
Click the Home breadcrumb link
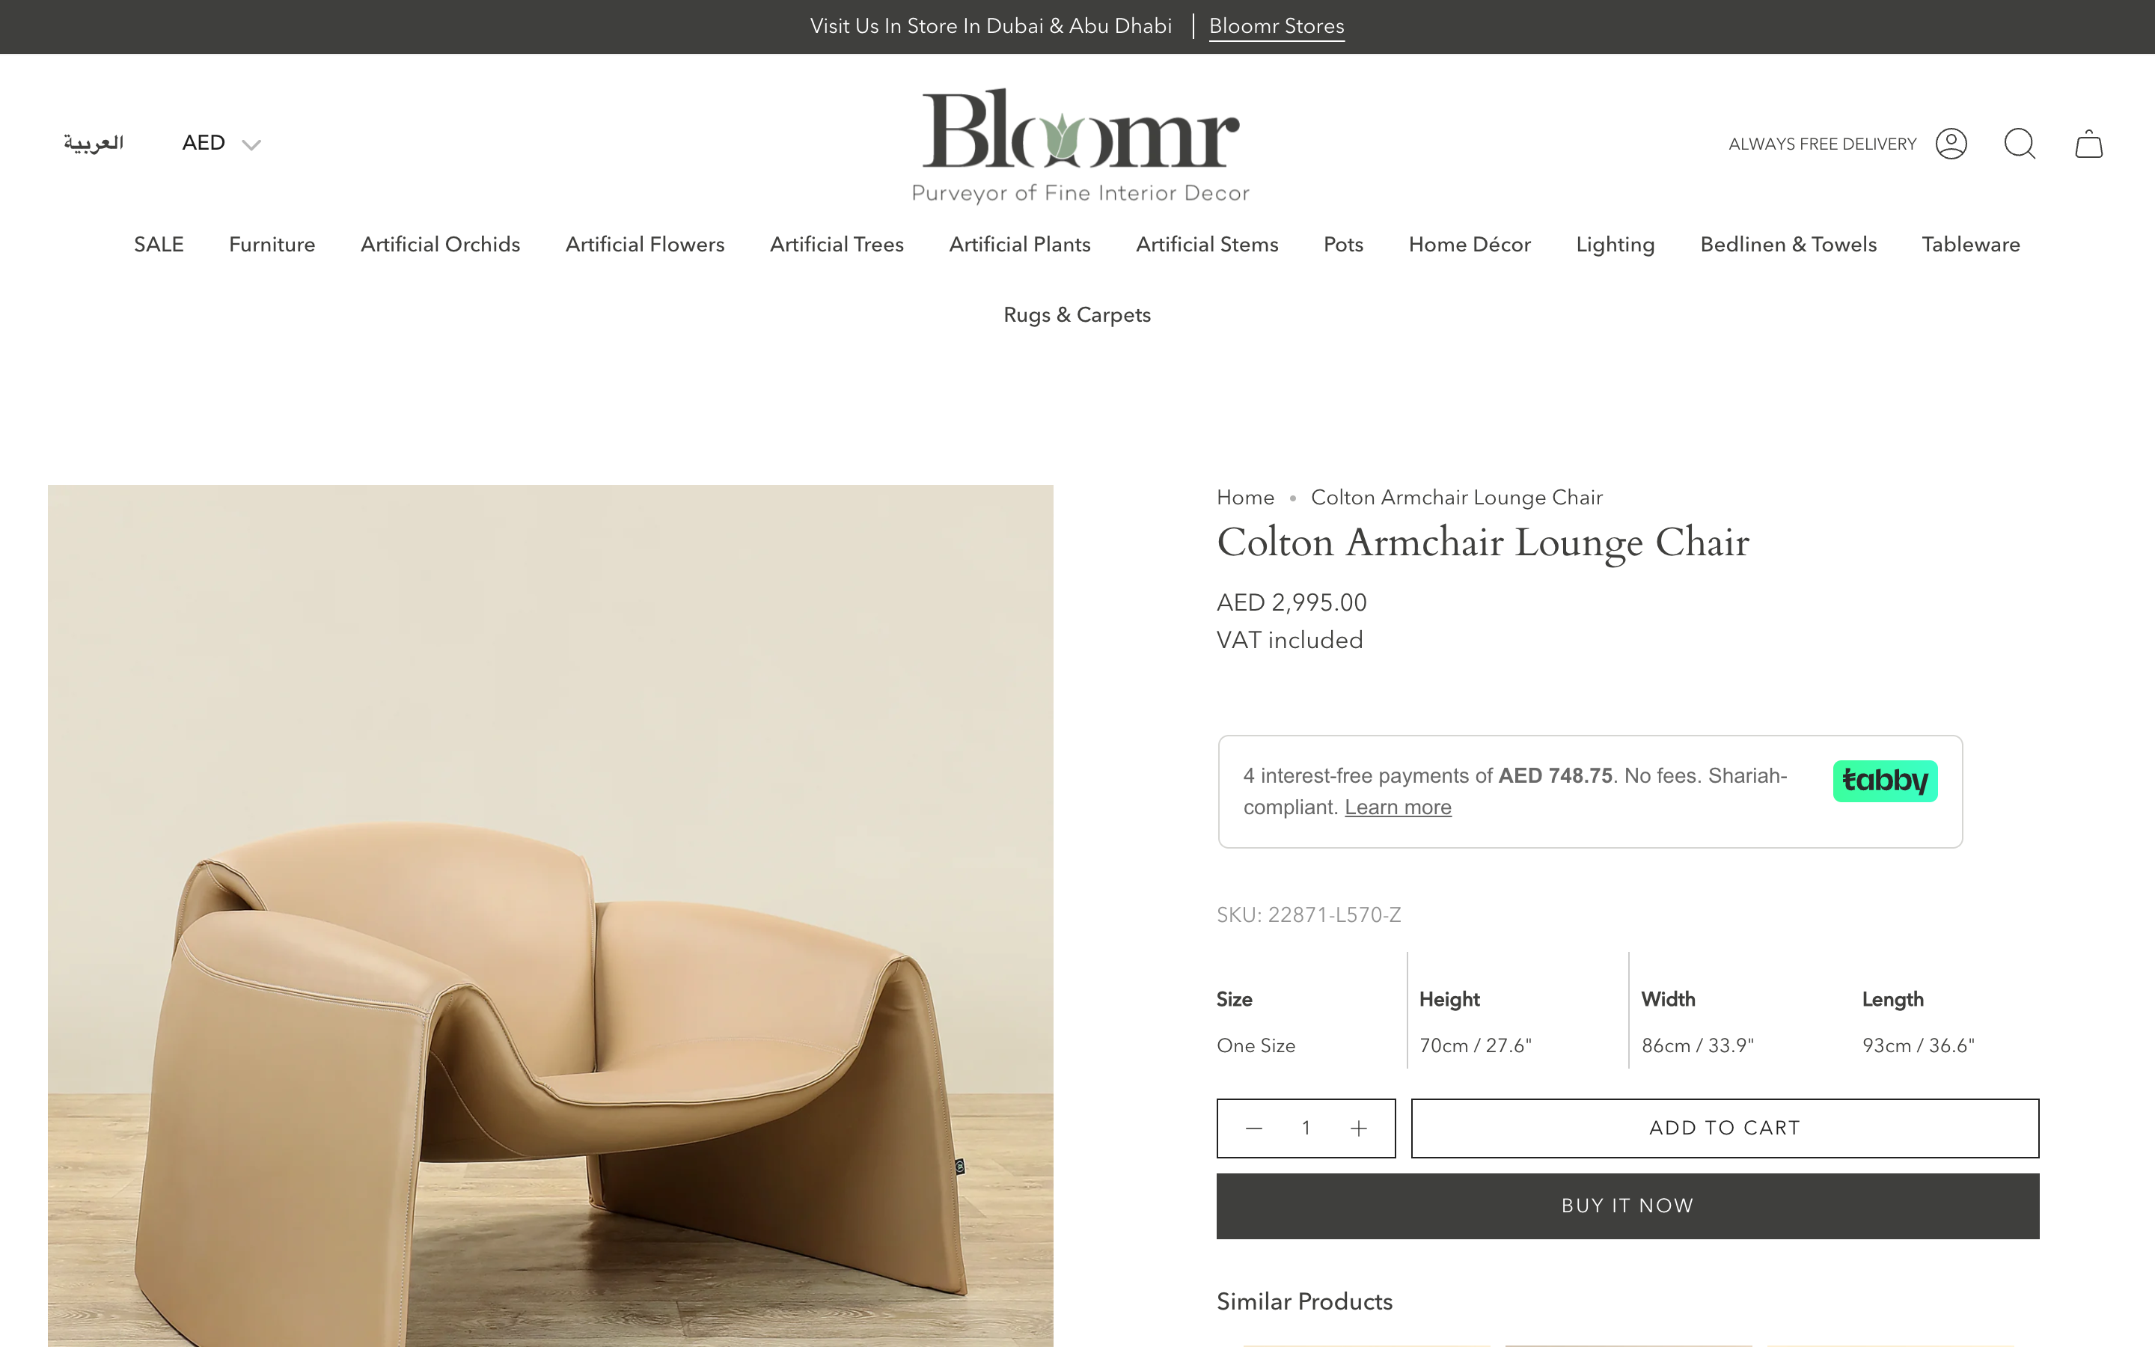click(1245, 497)
